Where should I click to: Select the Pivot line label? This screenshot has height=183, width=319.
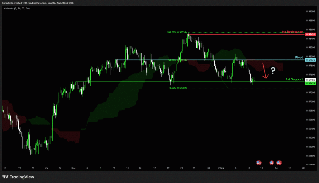pyautogui.click(x=299, y=58)
